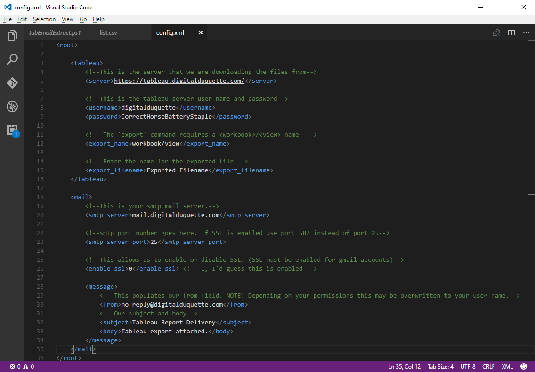
Task: Open the Debug view icon
Action: click(12, 106)
